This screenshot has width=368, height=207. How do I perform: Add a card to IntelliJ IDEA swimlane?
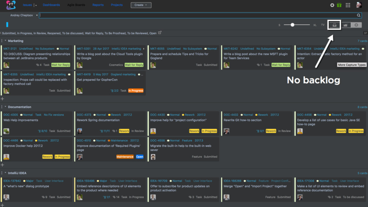(3, 205)
